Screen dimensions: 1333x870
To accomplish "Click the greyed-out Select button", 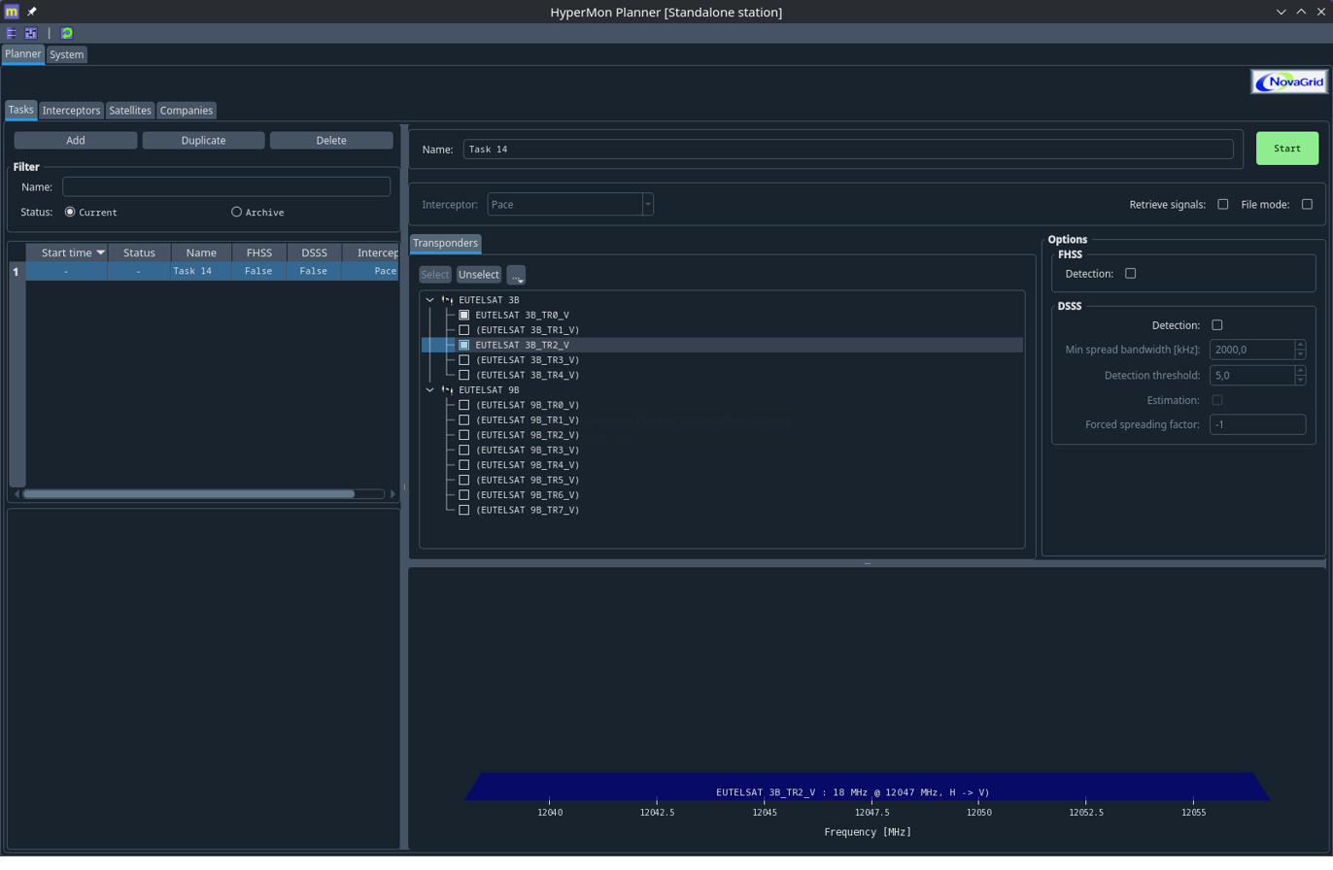I will click(435, 275).
